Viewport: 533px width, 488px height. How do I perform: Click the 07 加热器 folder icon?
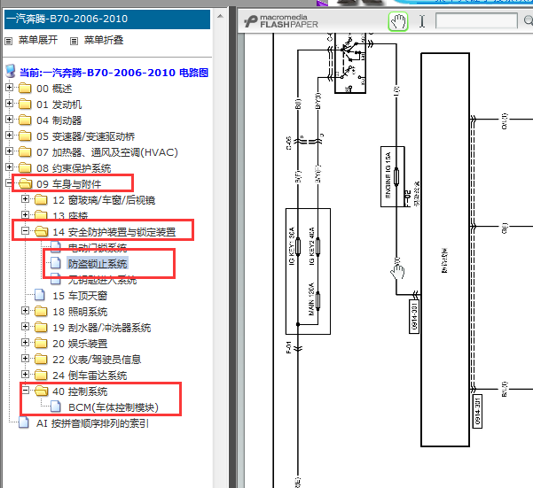tap(25, 151)
